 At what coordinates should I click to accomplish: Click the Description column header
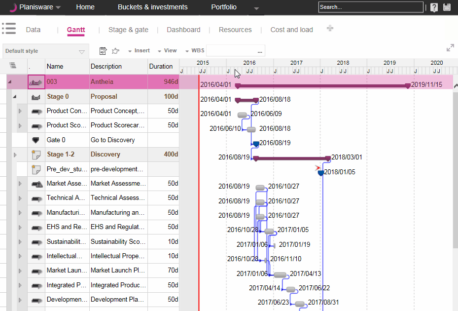click(x=118, y=67)
